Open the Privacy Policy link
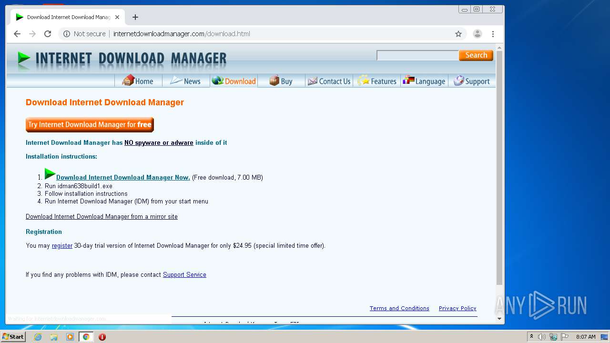 (x=457, y=308)
